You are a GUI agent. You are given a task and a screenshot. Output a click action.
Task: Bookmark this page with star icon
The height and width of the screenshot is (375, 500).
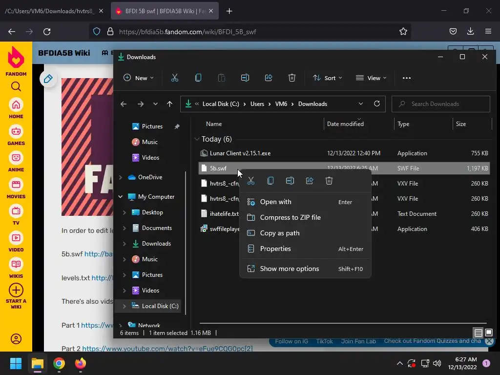403,31
